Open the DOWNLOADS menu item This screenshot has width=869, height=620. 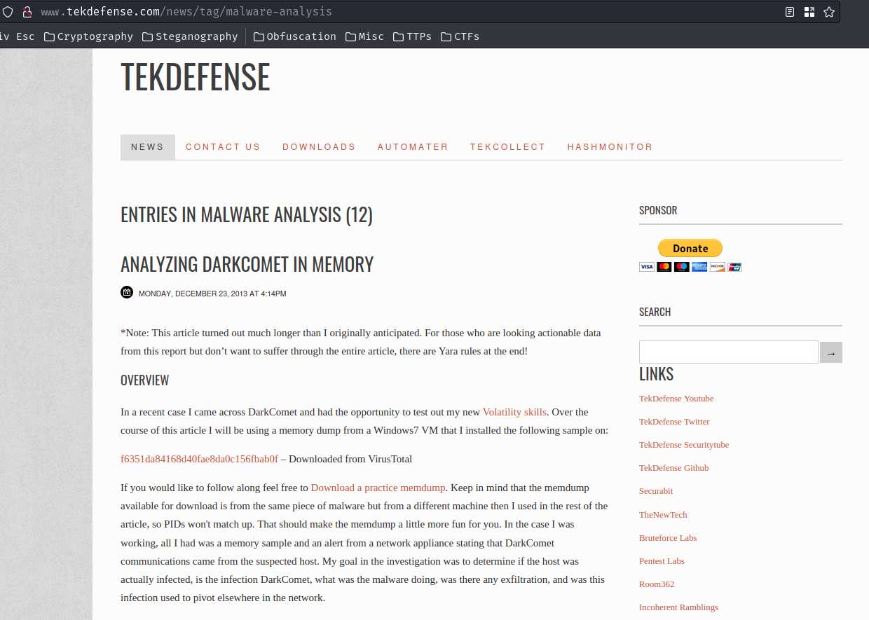coord(319,147)
